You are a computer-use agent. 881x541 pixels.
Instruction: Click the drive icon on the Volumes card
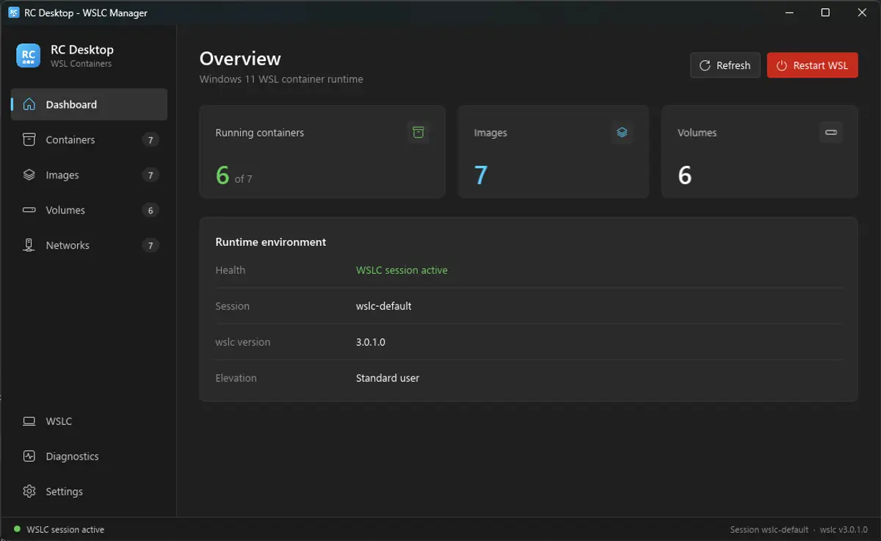pos(831,132)
